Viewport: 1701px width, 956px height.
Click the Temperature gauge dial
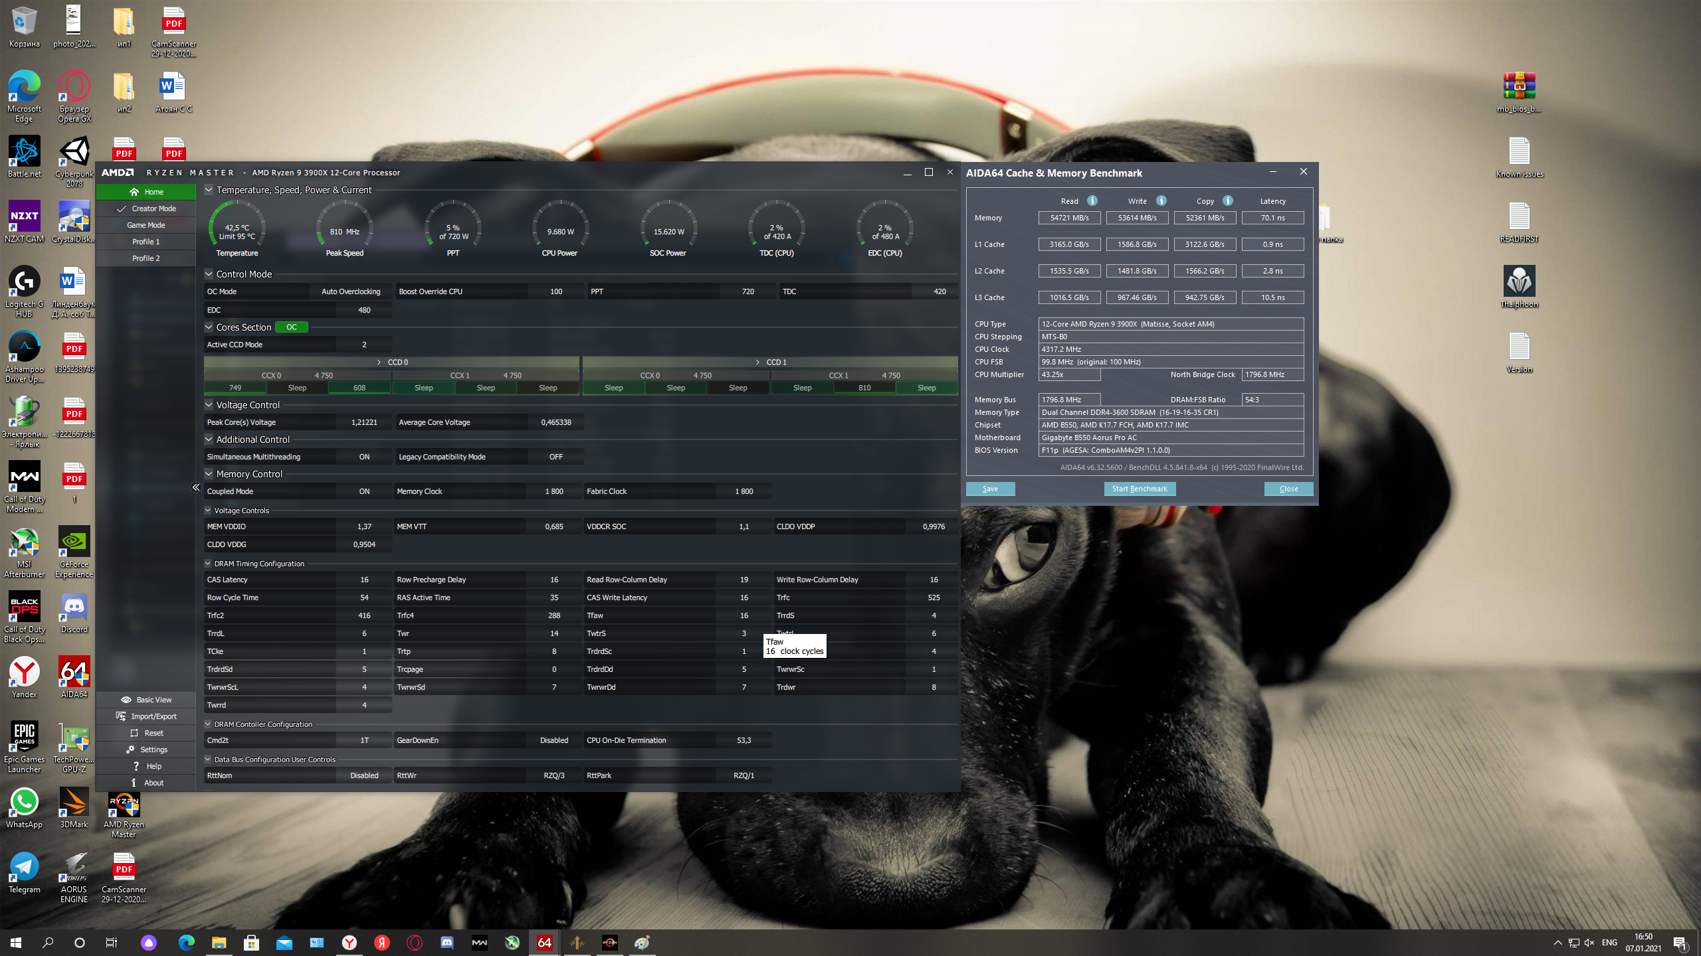237,228
